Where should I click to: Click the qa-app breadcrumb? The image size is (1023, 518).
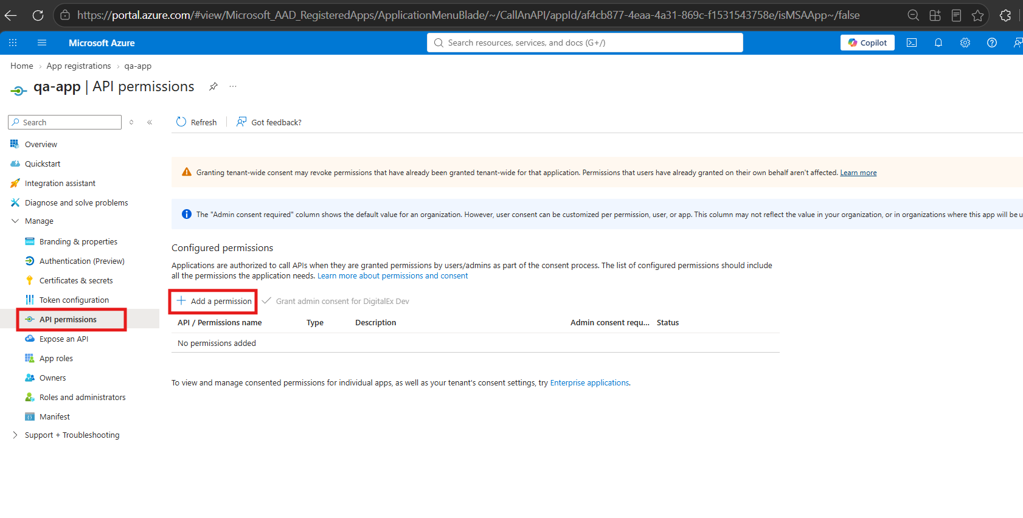tap(138, 66)
